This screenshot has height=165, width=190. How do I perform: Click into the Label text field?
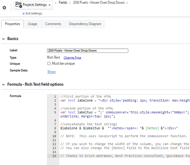pyautogui.click(x=87, y=51)
